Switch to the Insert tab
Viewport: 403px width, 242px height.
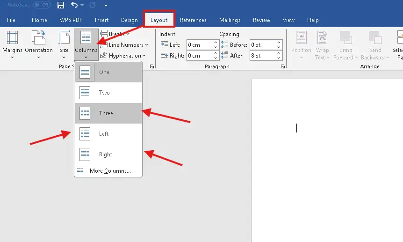[x=101, y=20]
